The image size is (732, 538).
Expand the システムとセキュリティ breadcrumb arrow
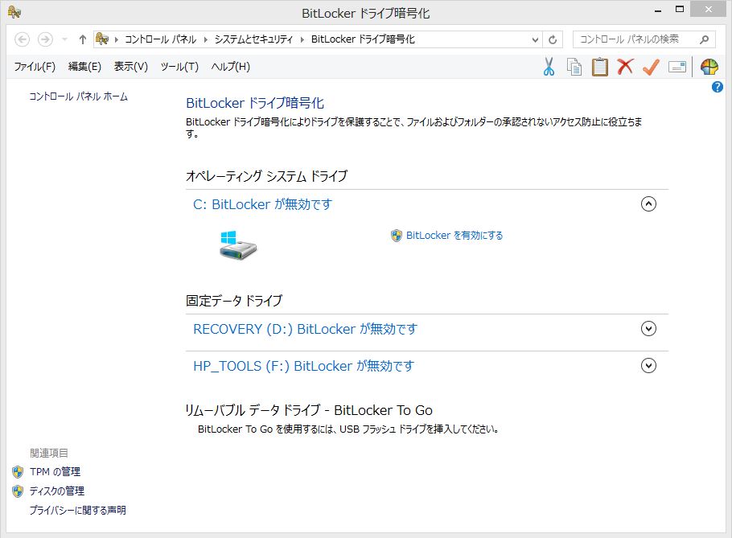tap(302, 39)
